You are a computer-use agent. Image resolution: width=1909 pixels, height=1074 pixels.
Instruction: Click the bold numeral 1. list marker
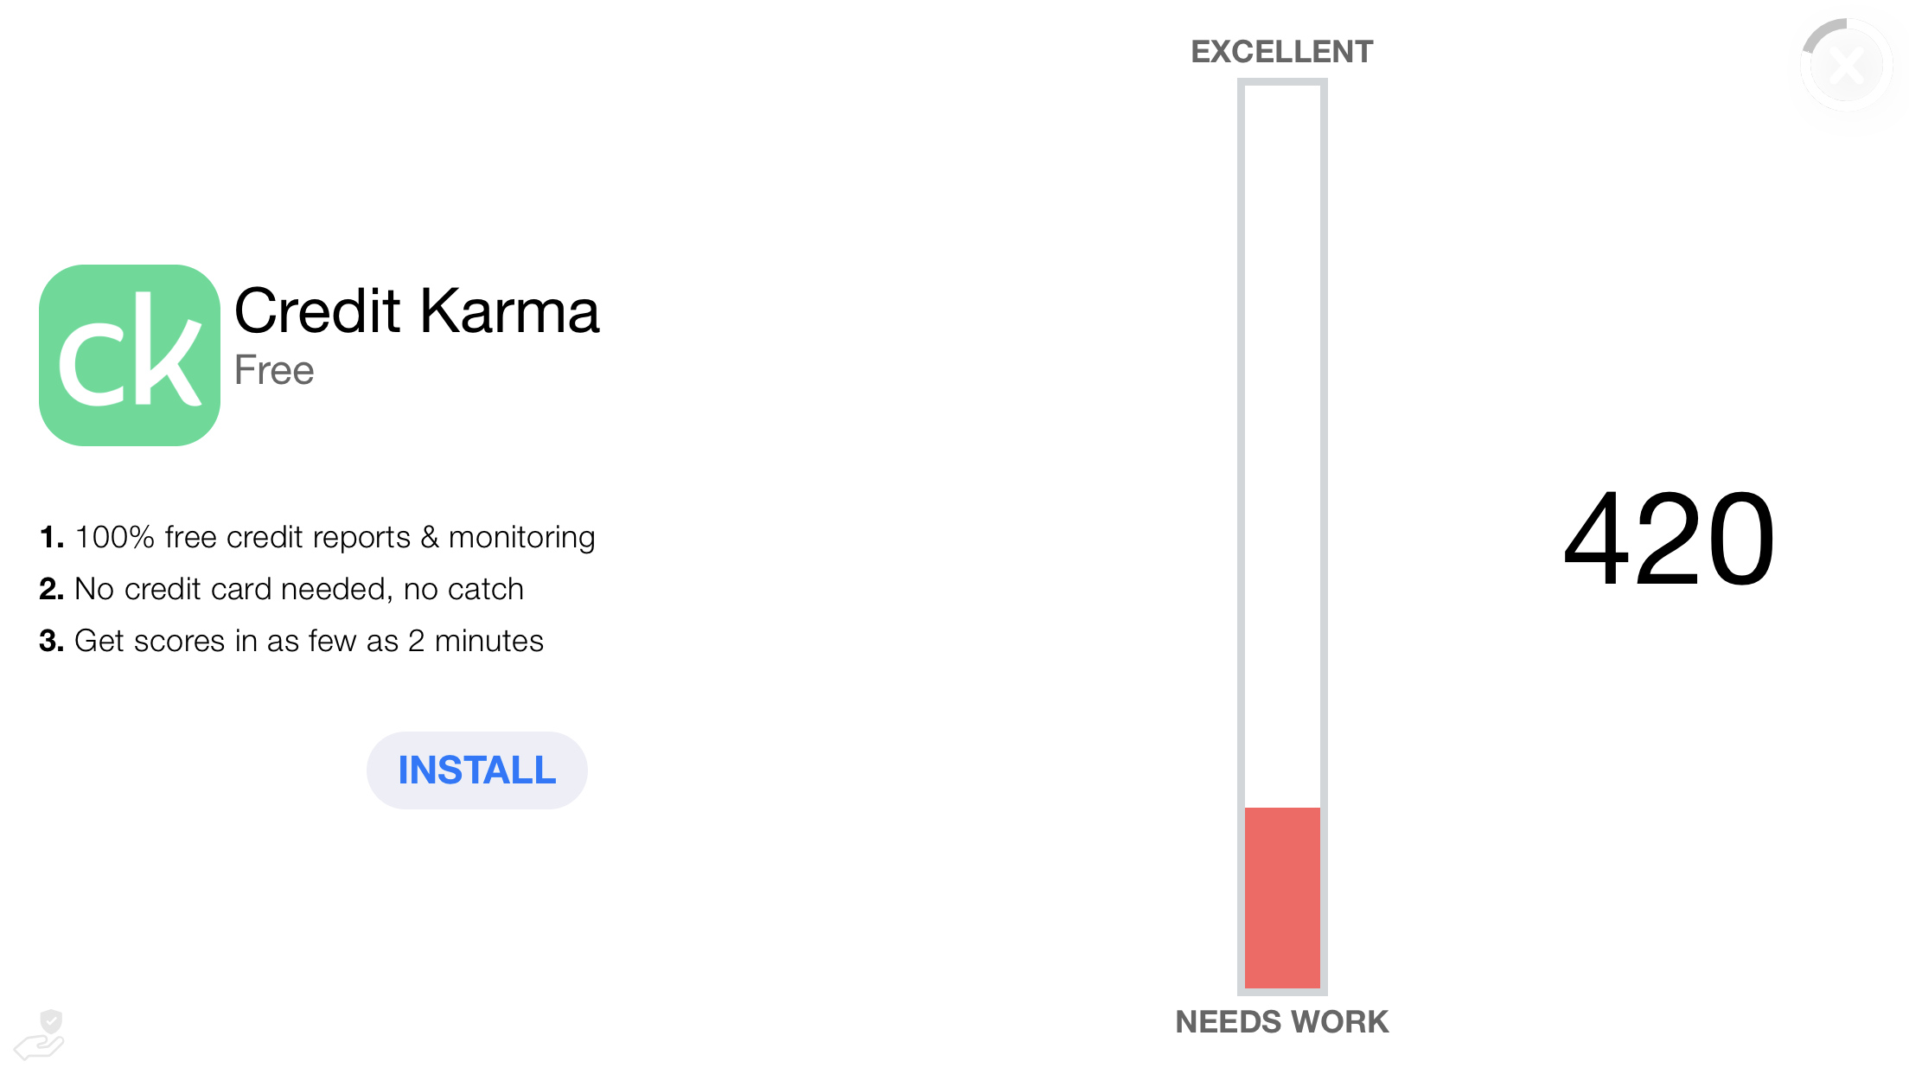click(52, 537)
